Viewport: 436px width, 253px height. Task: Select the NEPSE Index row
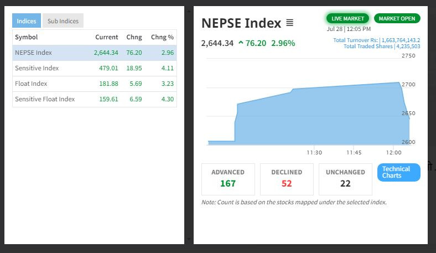click(x=95, y=53)
